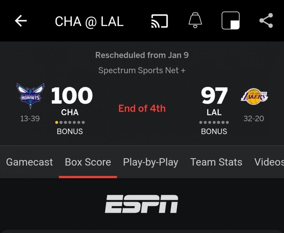284x233 pixels.
Task: Enable picture-in-picture mode for the game
Action: pos(230,21)
